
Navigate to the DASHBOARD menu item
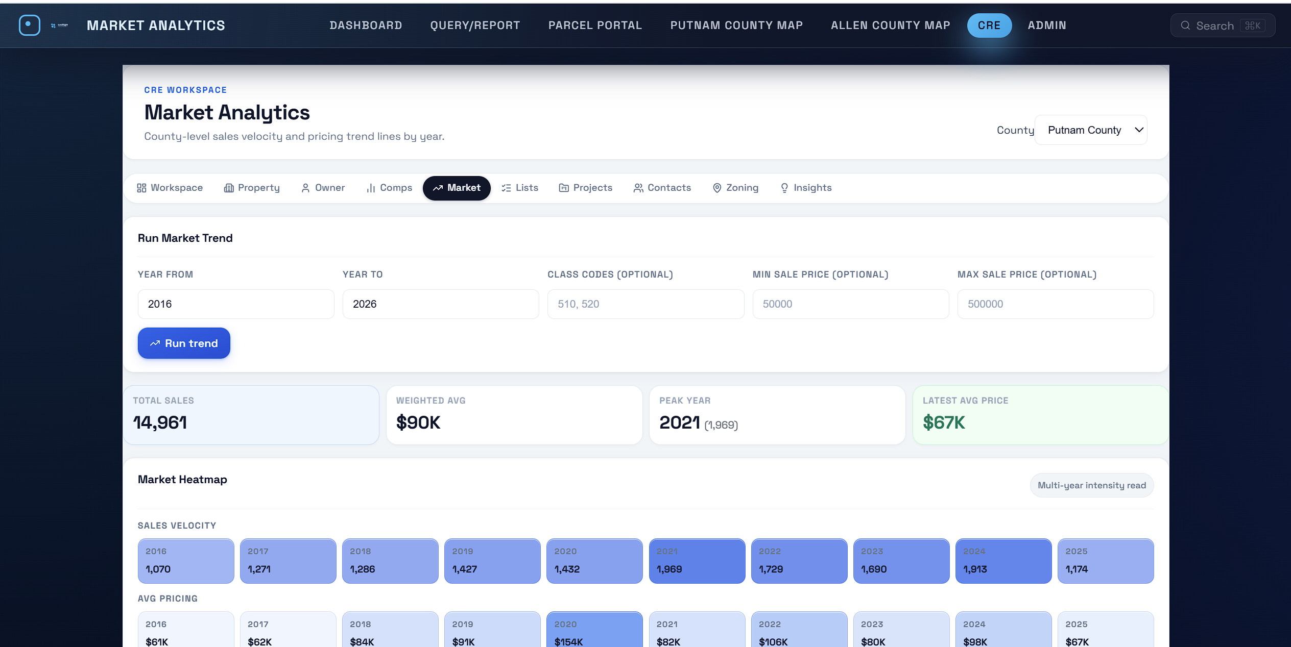(366, 25)
